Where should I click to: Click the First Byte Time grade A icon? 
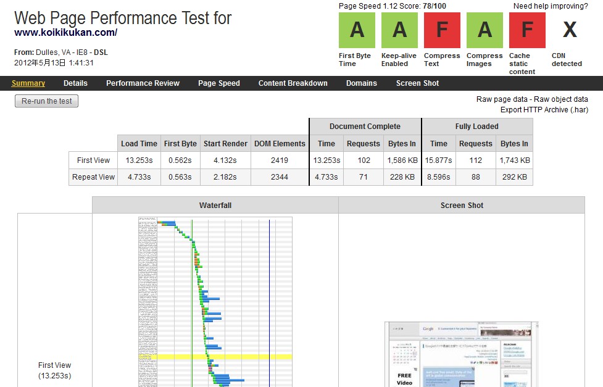[357, 30]
